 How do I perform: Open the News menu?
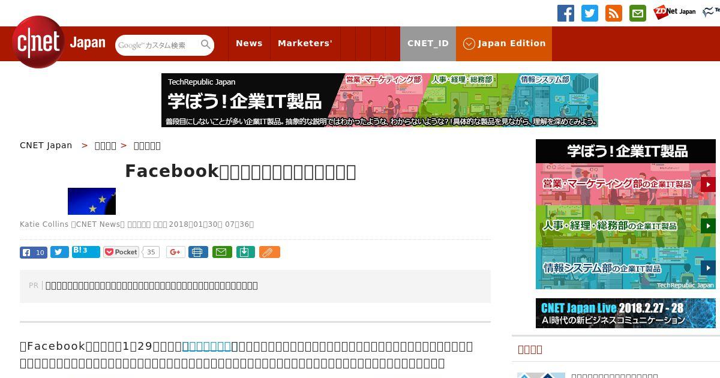click(249, 44)
